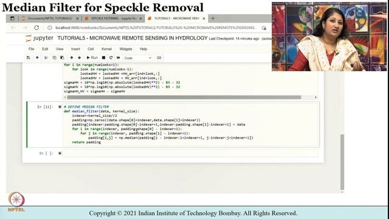Move selected cell up with the arrow icon

[x=72, y=58]
